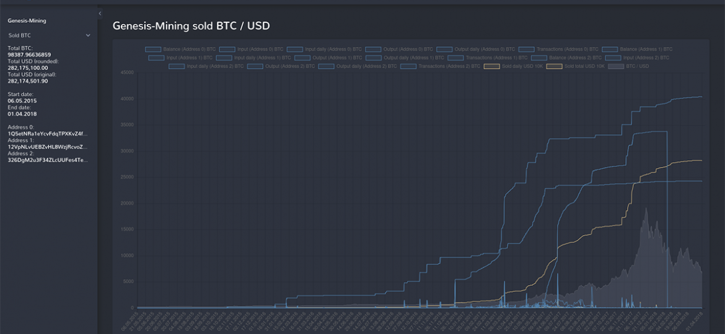Click the Address 1 hash starting 12VpNLv
This screenshot has width=725, height=334.
(x=48, y=147)
